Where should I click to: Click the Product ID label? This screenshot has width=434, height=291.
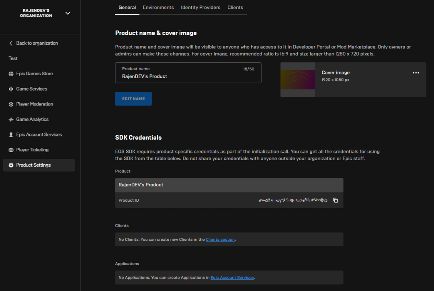(129, 200)
